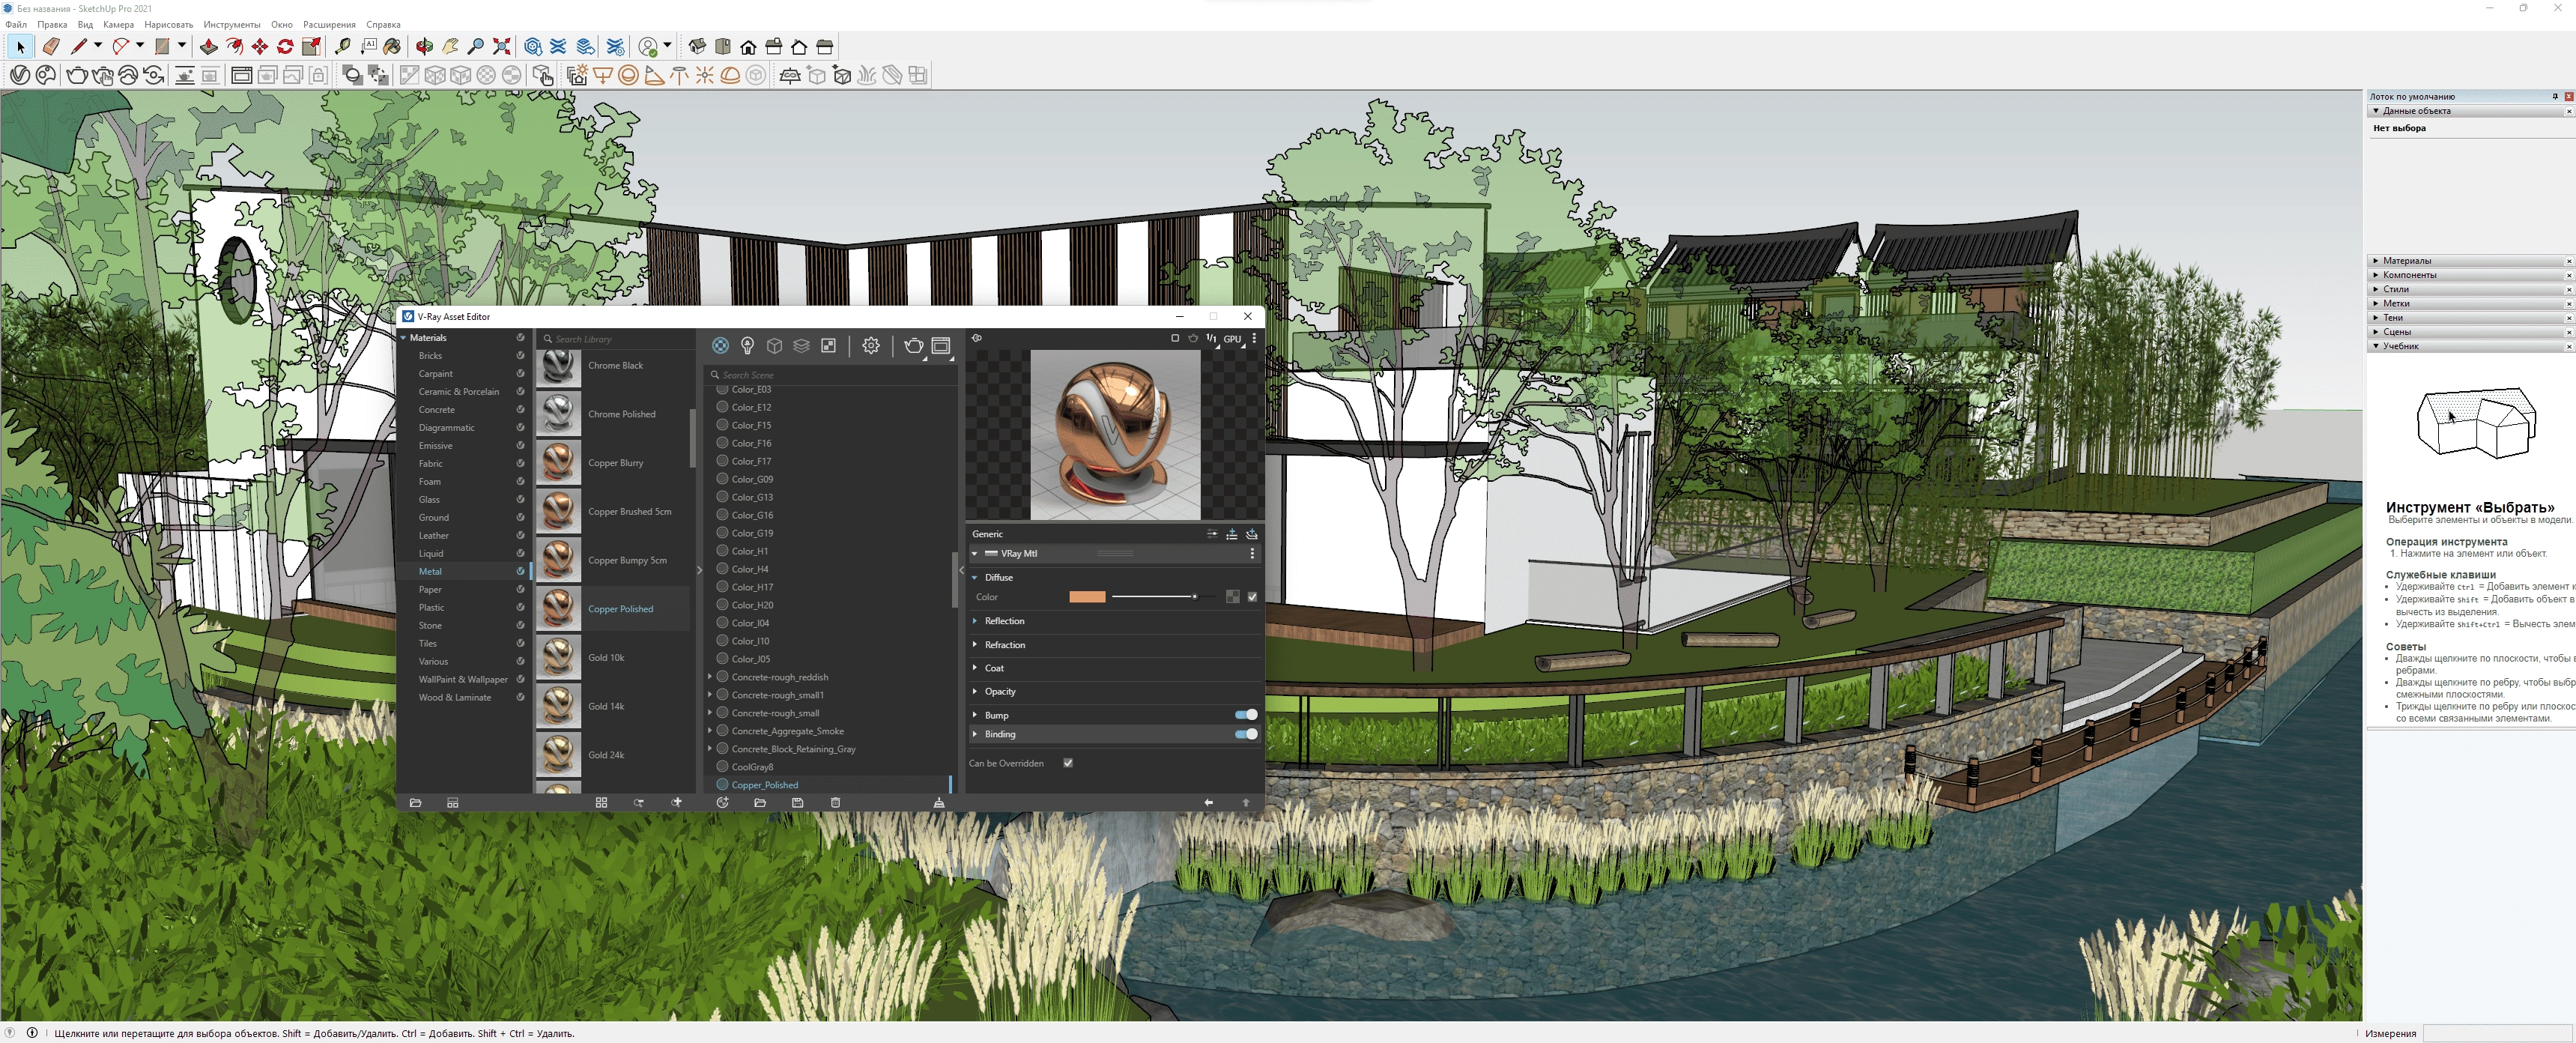Open the Lights category in Asset Editor

pyautogui.click(x=747, y=345)
